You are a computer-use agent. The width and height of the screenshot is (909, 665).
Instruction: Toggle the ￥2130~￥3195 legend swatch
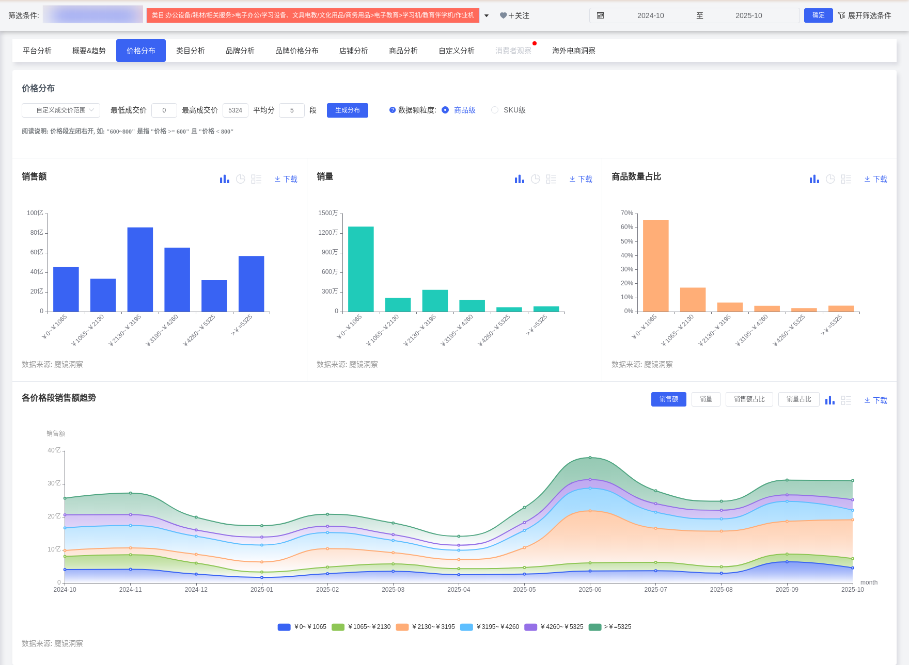point(402,627)
